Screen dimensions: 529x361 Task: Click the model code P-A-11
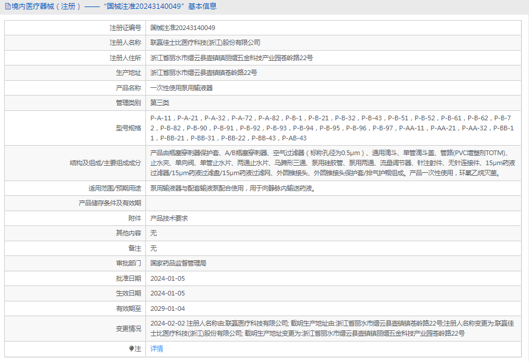click(x=161, y=118)
